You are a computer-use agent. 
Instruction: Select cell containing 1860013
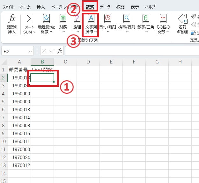tap(19, 110)
